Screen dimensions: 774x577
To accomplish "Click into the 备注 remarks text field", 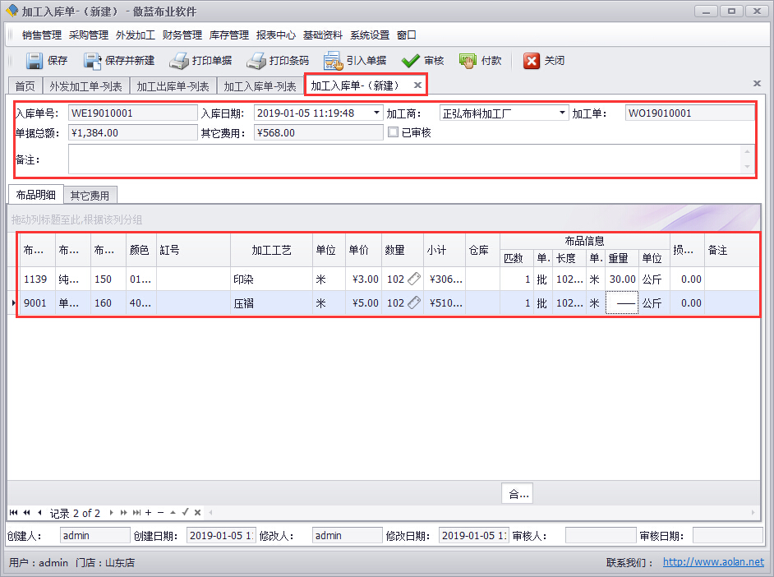I will pos(403,159).
